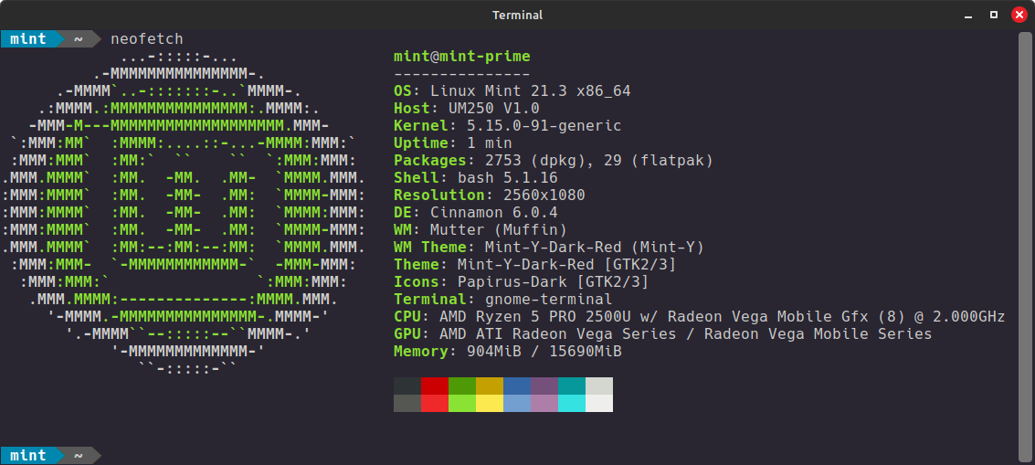Click the bright green color block
1035x465 pixels.
(x=462, y=403)
